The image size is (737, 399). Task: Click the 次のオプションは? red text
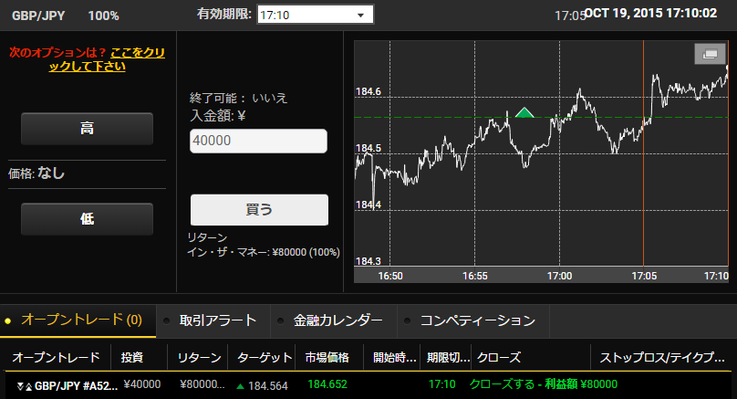[x=57, y=53]
